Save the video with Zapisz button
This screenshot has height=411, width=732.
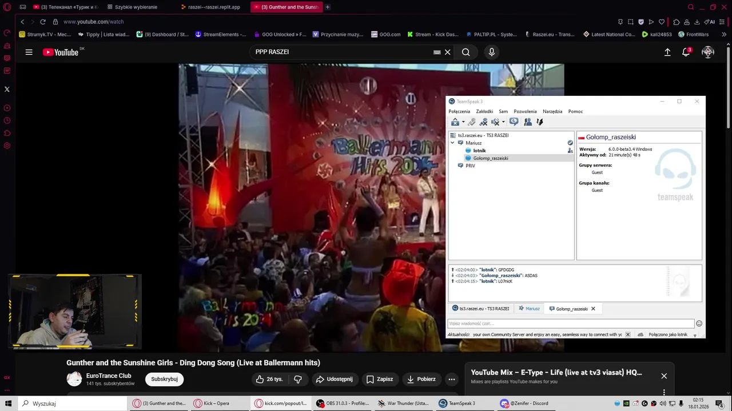(x=380, y=379)
